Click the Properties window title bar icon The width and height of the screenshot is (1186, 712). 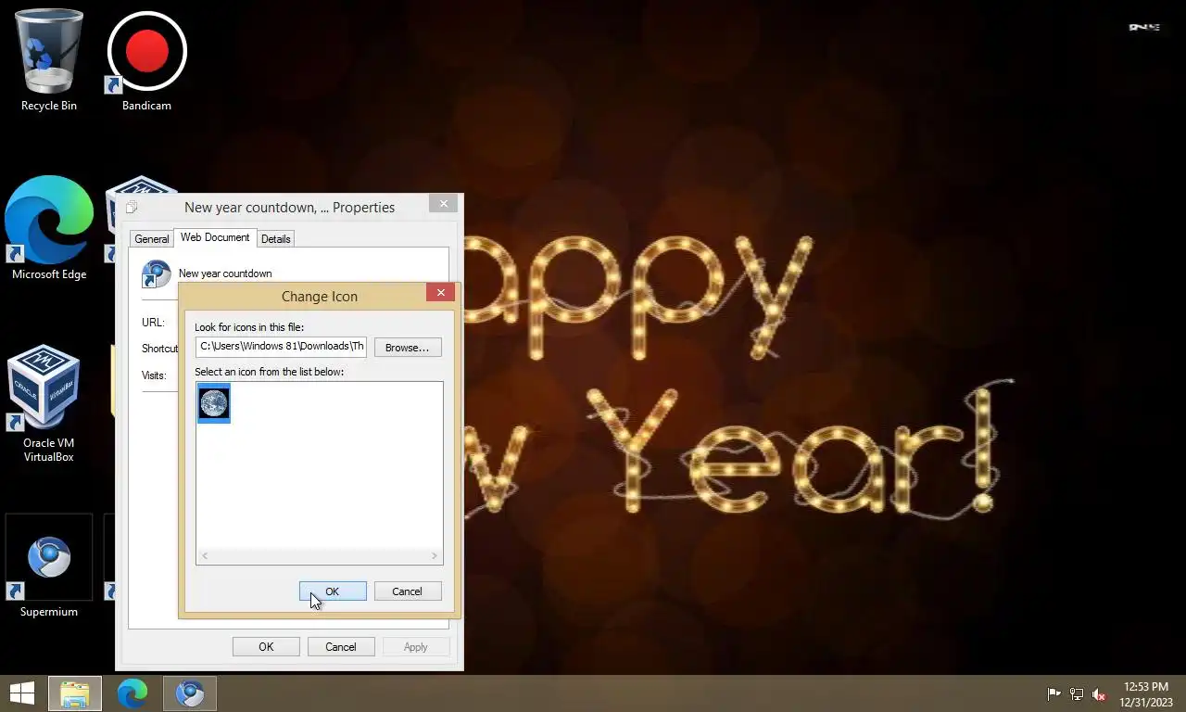pyautogui.click(x=132, y=207)
